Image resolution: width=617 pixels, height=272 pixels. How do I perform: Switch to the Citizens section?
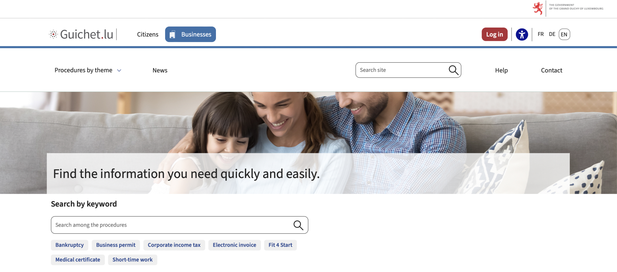point(148,34)
